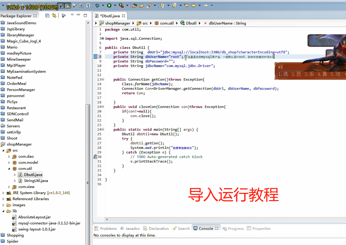Click task marker on line 30
The image size is (346, 245).
(95, 157)
